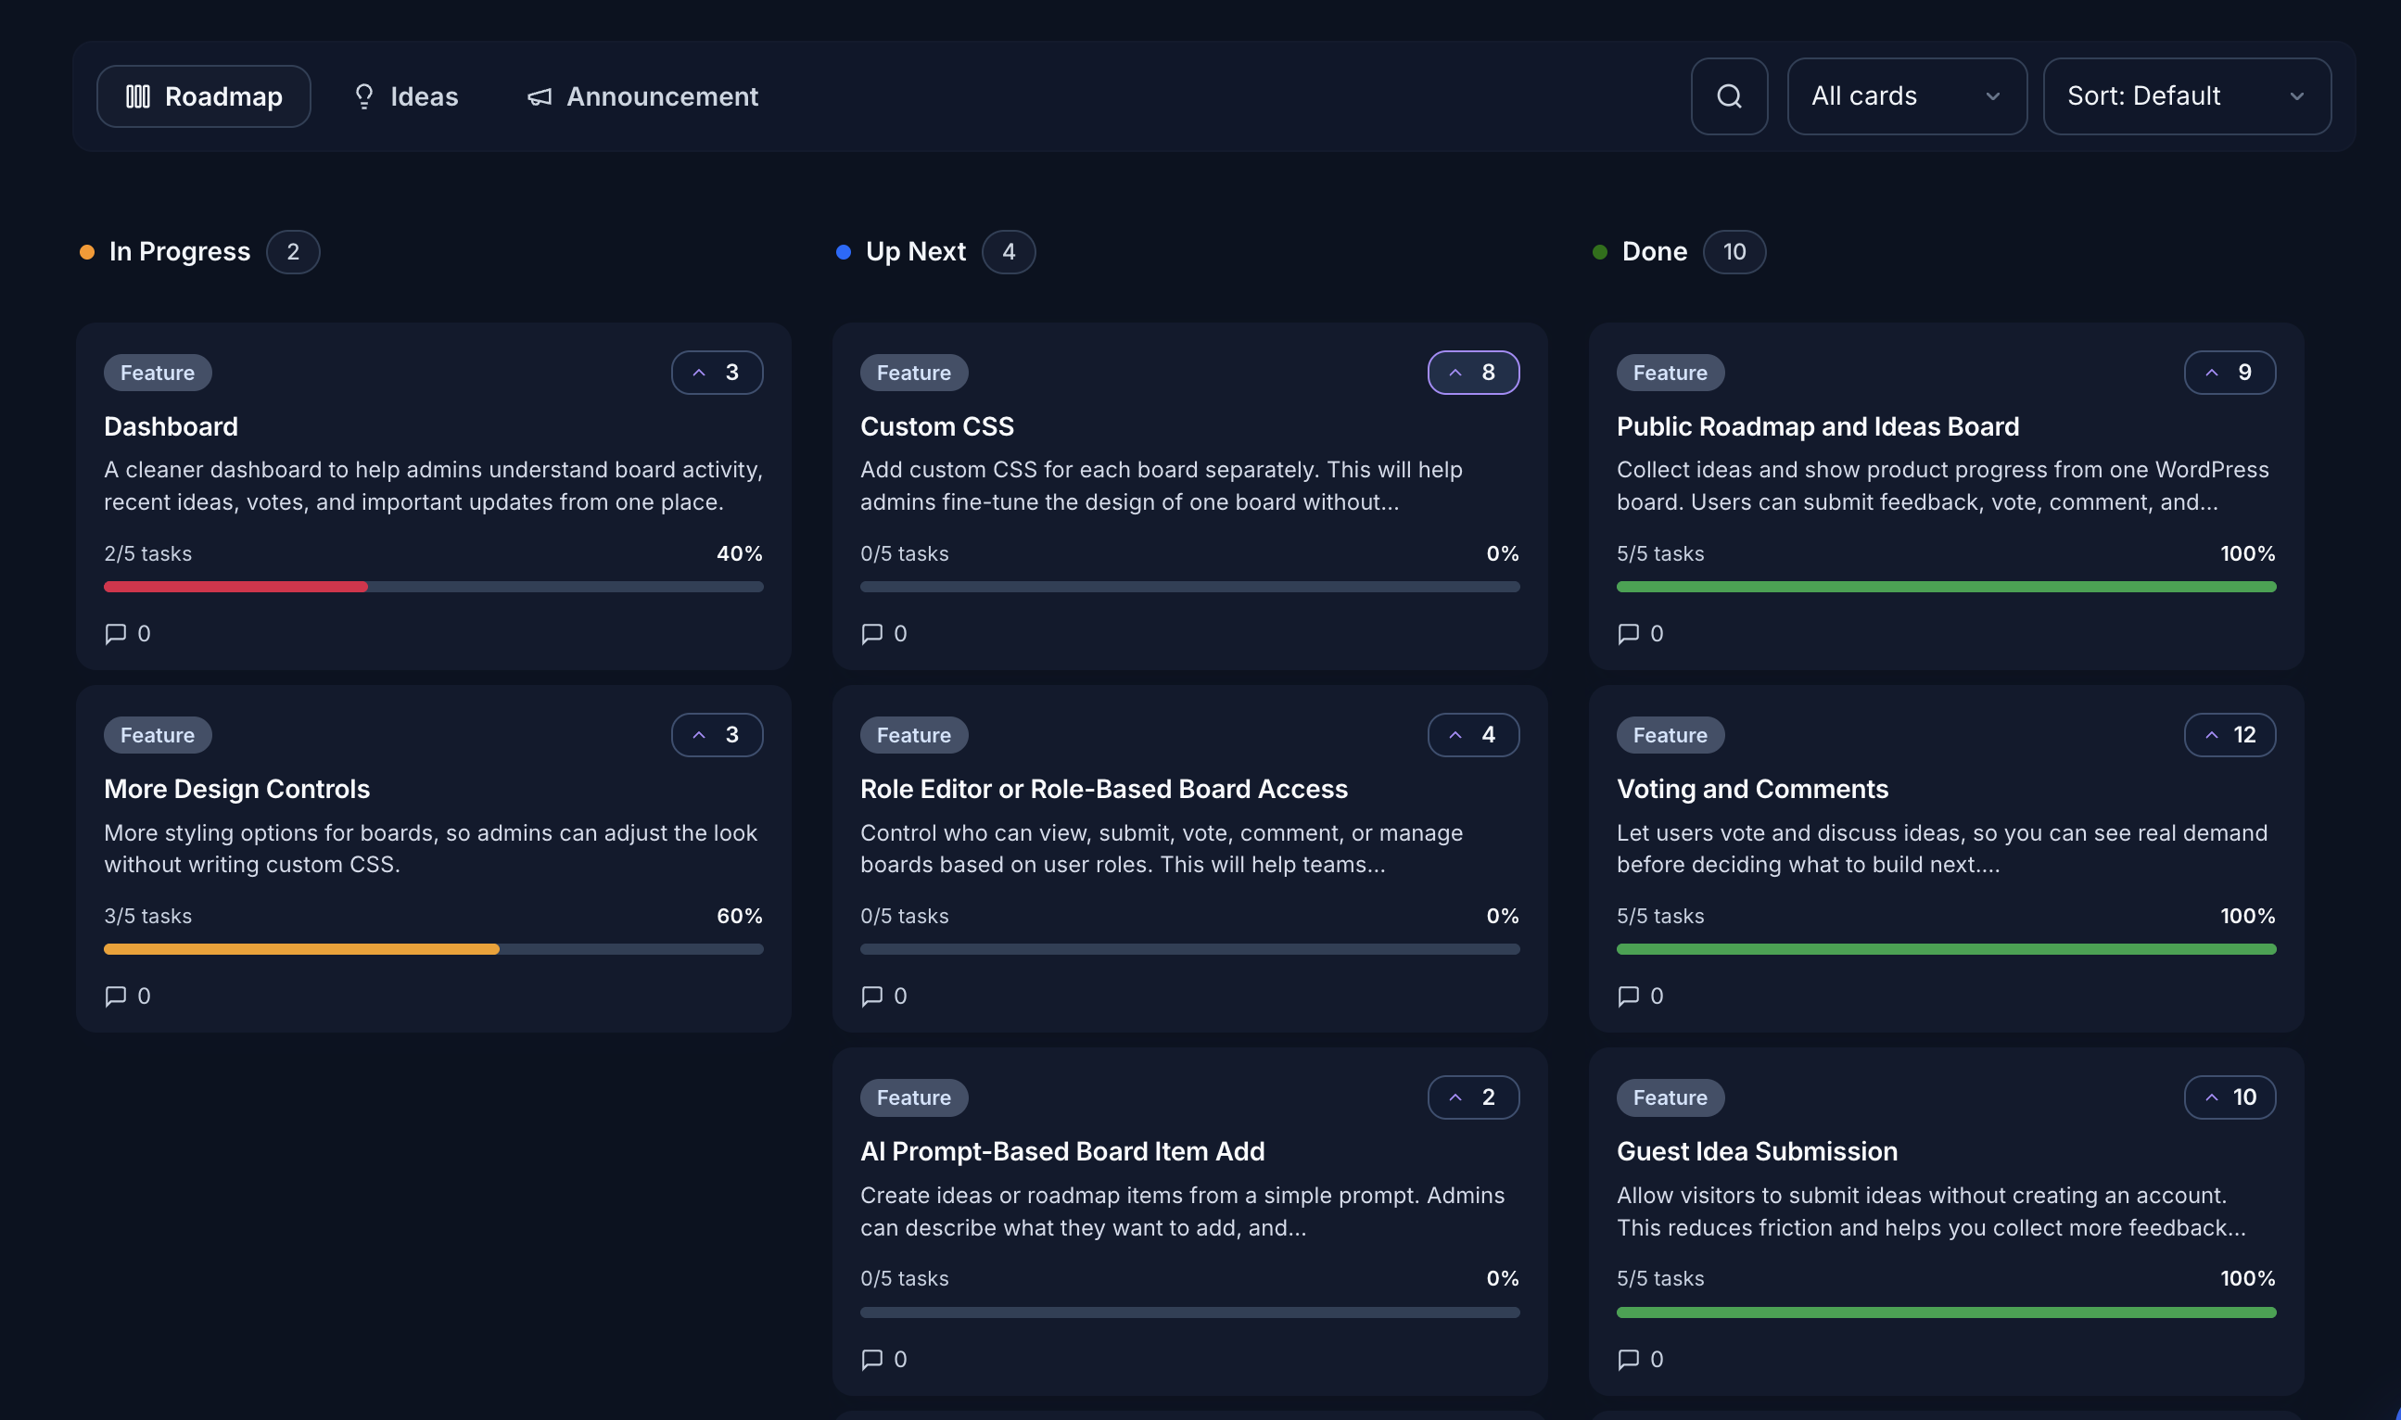This screenshot has height=1420, width=2401.
Task: Open the Sort: Default dropdown
Action: point(2187,95)
